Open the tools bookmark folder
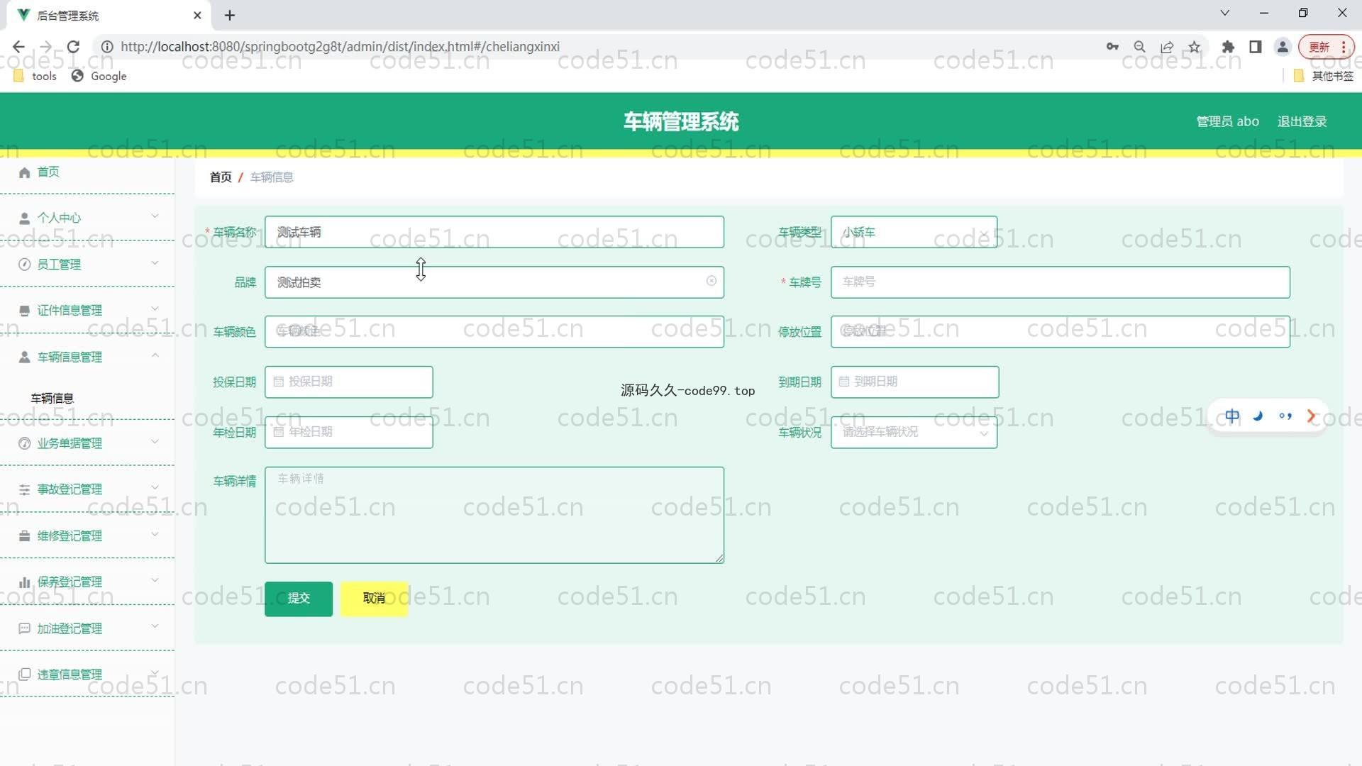Screen dimensions: 1362x766 point(35,76)
